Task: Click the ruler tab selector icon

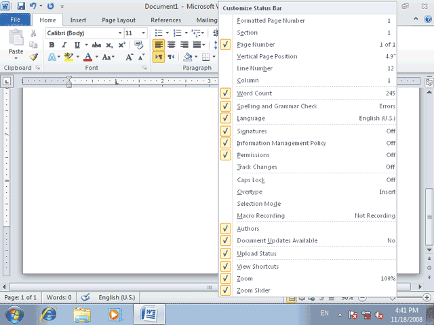Action: coord(7,81)
